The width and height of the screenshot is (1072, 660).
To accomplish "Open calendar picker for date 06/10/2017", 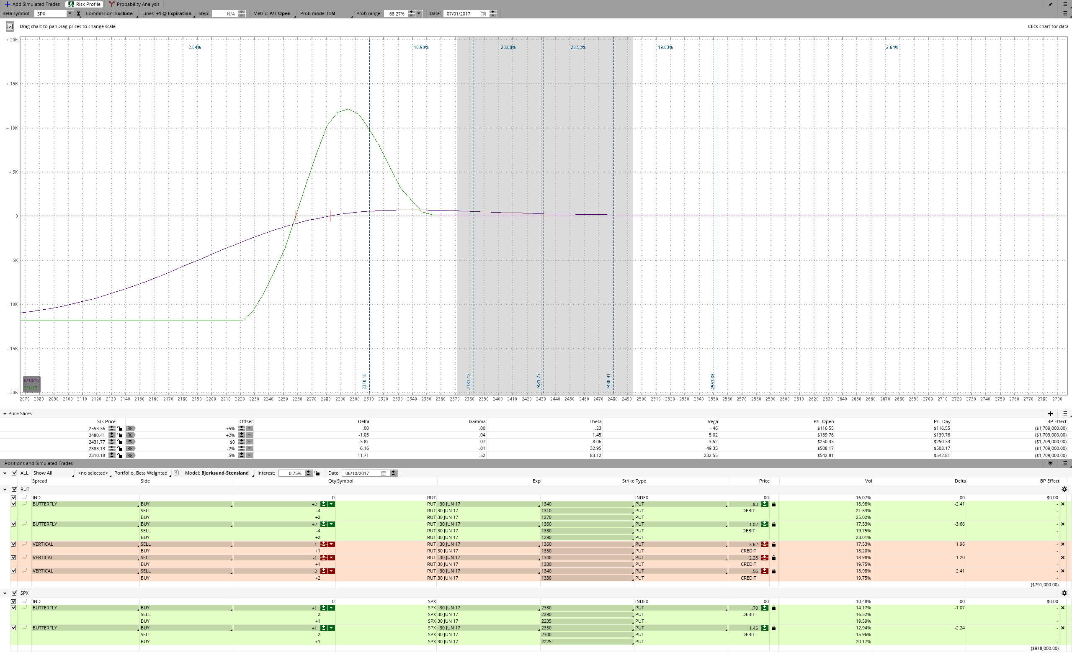I will 384,473.
